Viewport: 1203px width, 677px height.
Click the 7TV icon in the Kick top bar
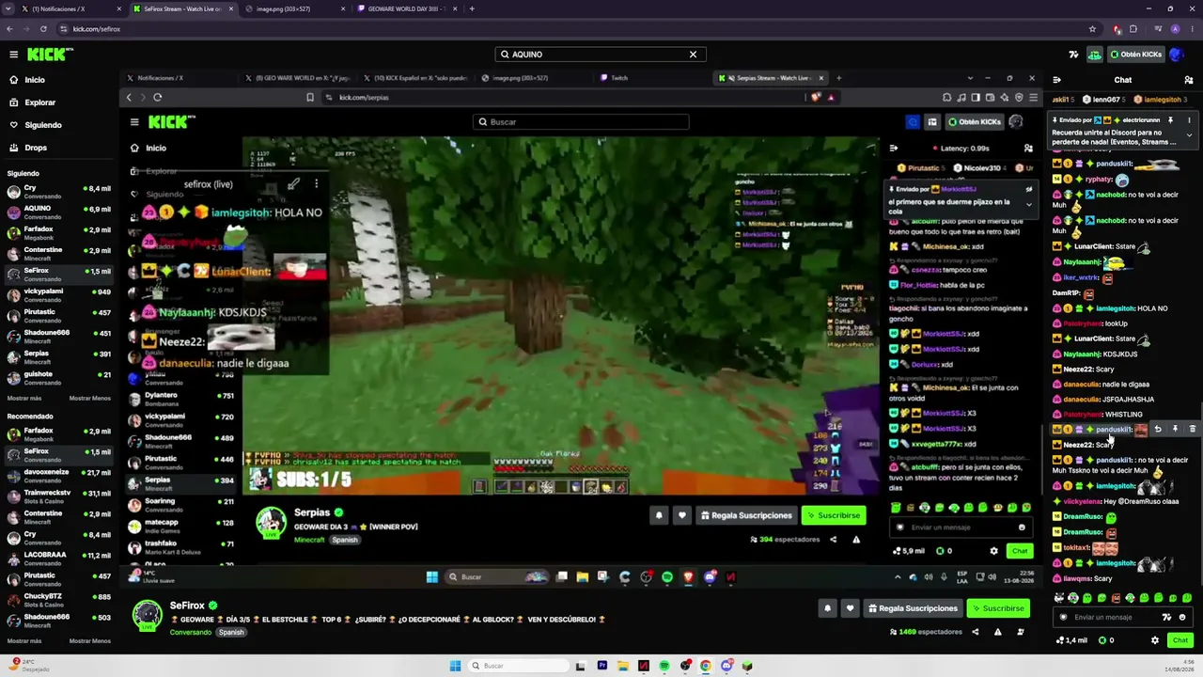coord(1074,55)
